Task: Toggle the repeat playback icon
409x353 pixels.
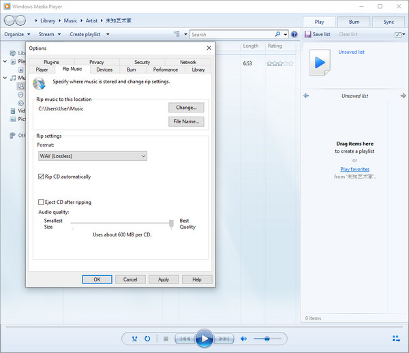Action: click(147, 339)
